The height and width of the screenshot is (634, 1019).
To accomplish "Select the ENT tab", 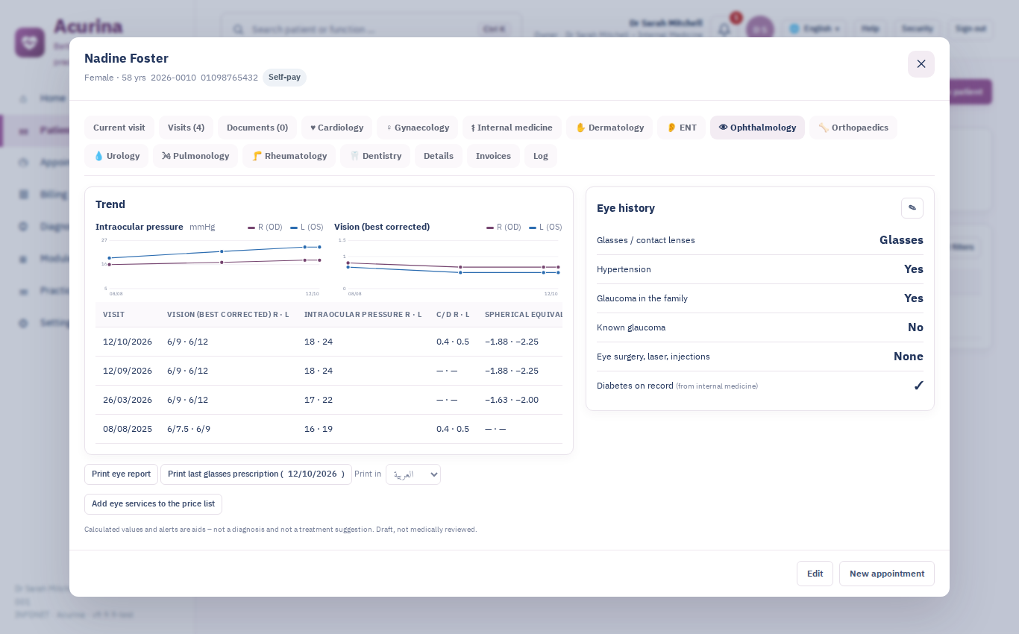I will point(681,128).
